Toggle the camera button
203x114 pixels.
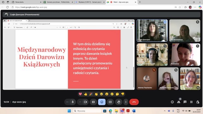pos(85,102)
